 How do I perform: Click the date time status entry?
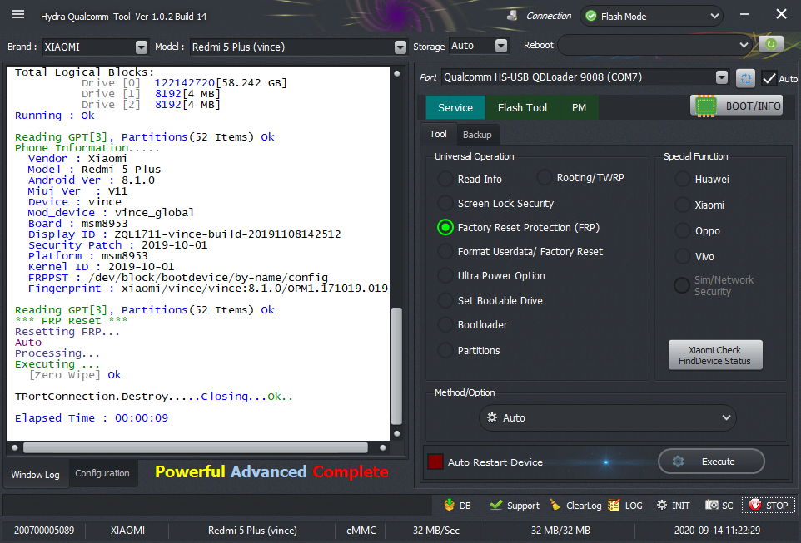[x=717, y=531]
